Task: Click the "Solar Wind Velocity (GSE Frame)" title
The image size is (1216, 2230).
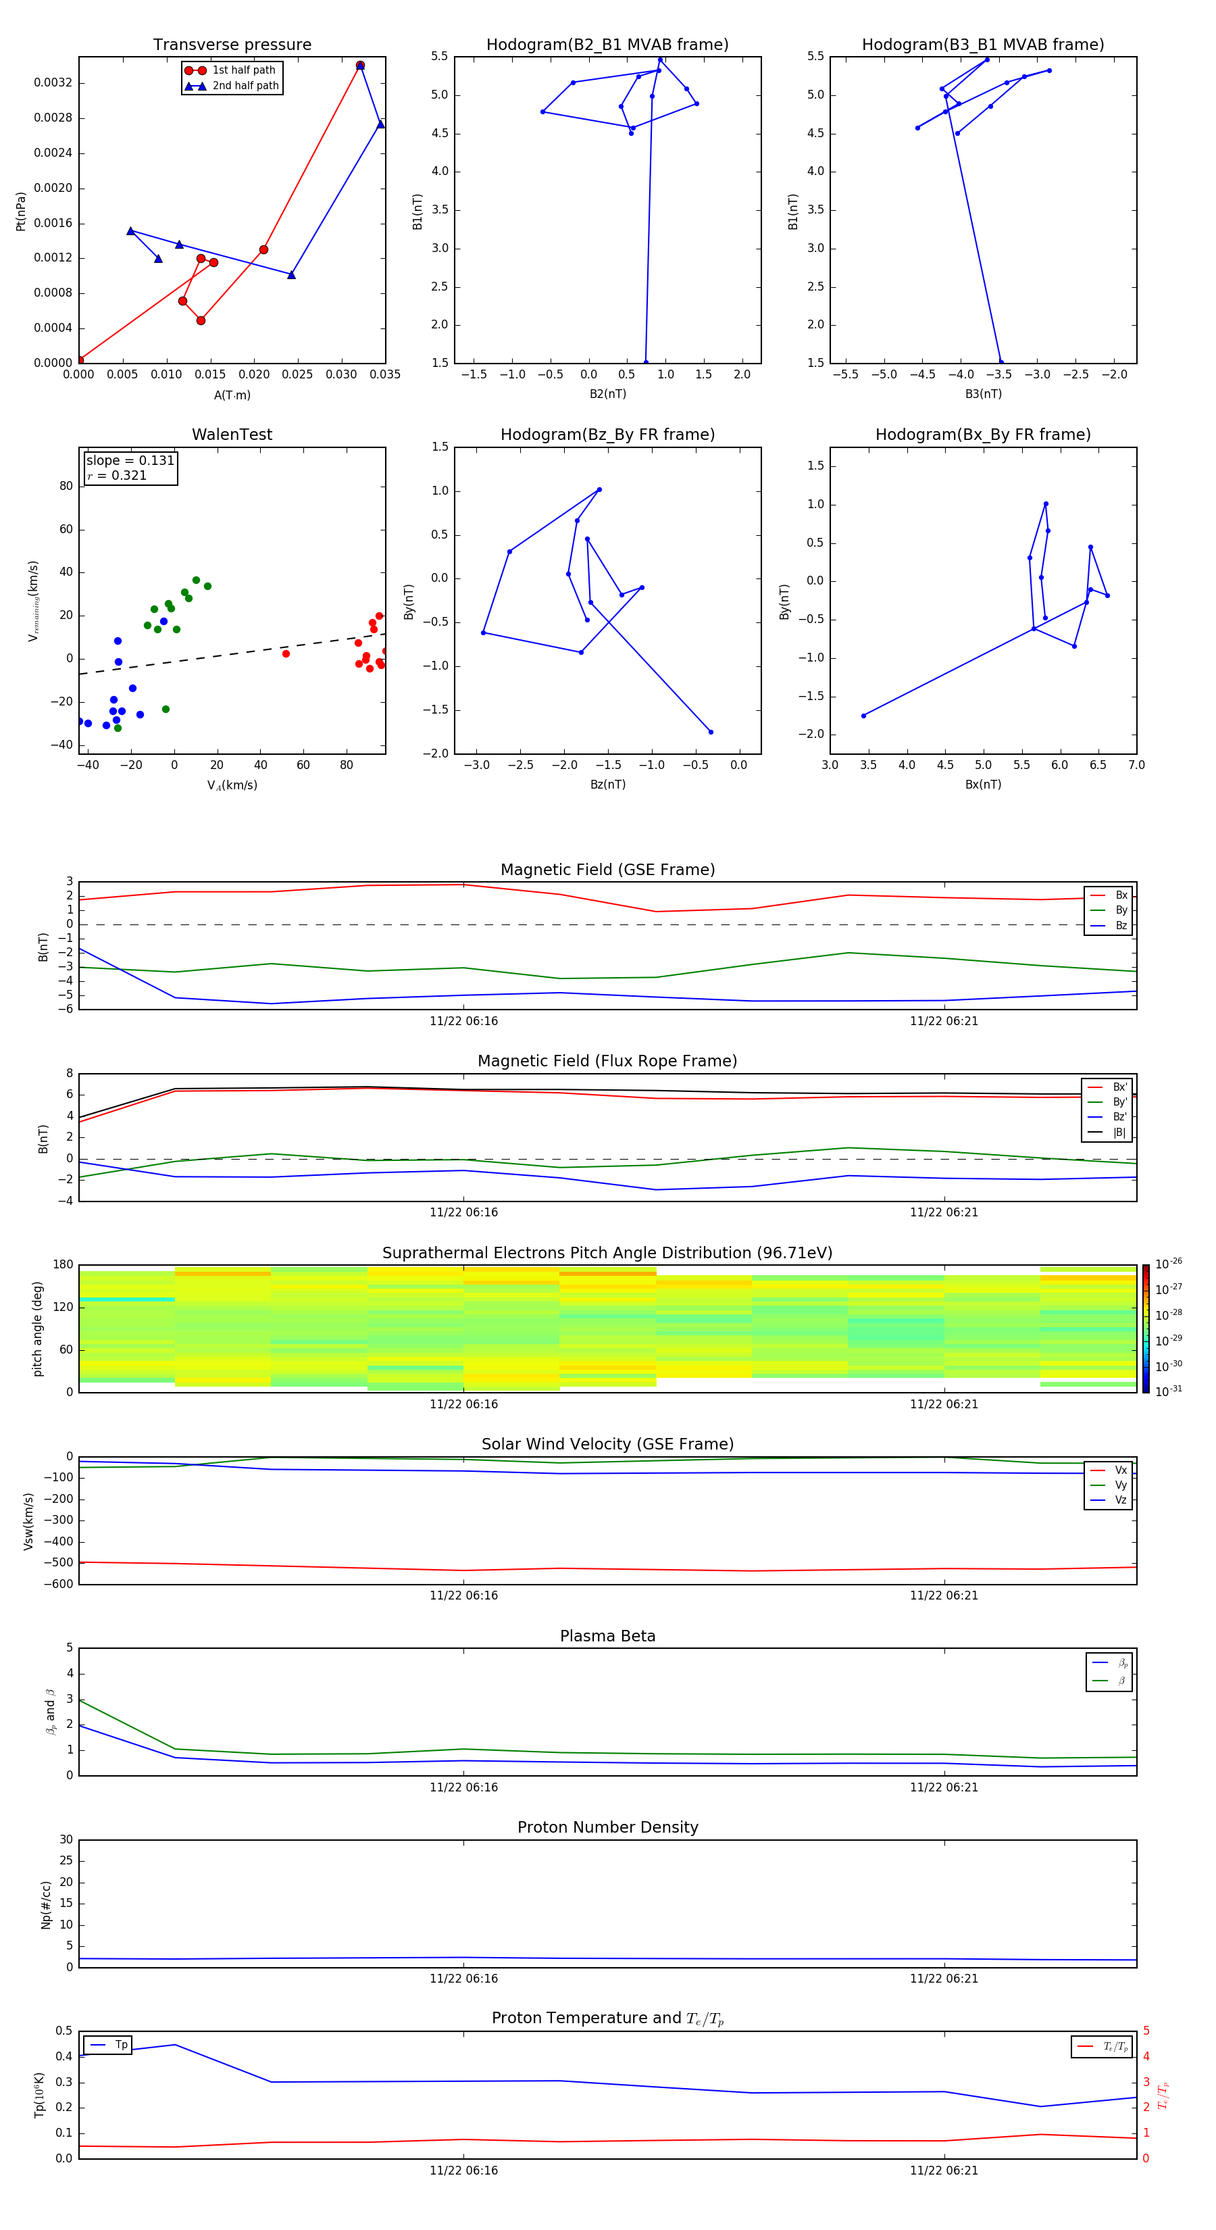Action: (607, 1445)
